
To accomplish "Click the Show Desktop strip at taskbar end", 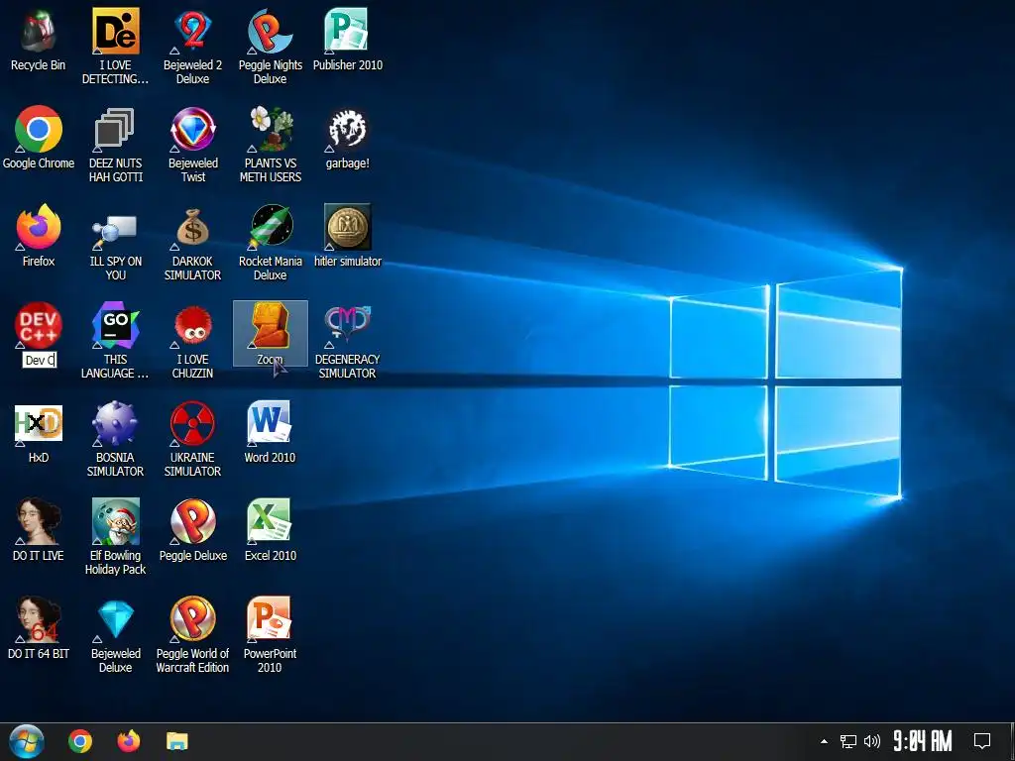I will coord(1012,741).
